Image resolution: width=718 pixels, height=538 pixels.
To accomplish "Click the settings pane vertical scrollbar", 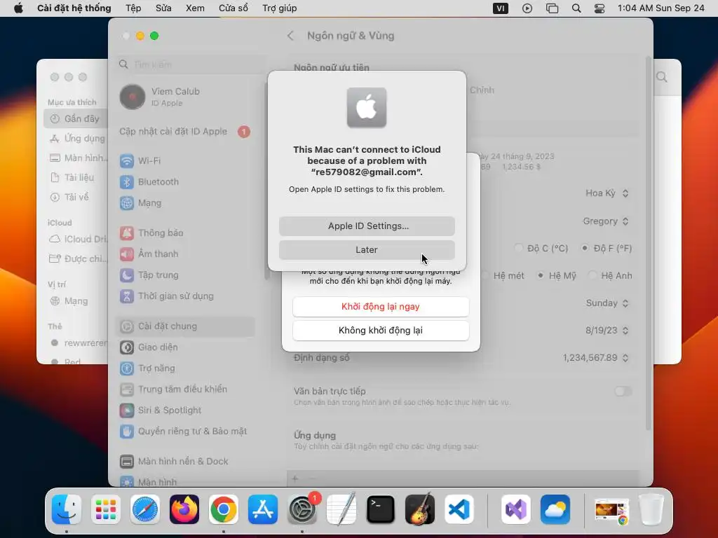I will 648,242.
